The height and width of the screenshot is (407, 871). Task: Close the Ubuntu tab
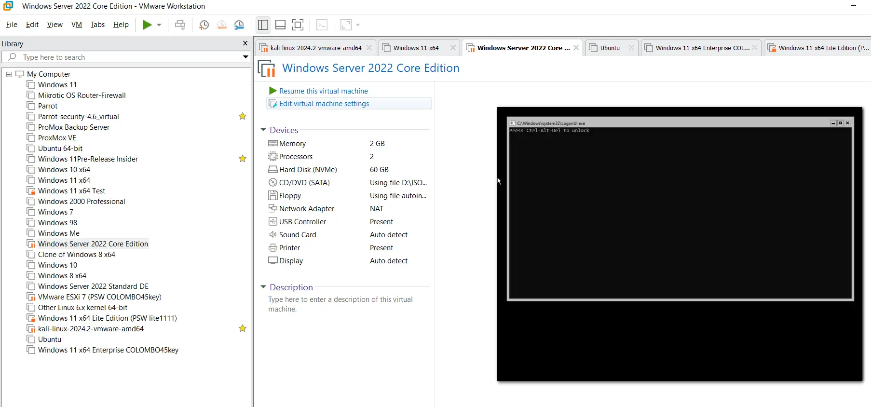point(631,48)
